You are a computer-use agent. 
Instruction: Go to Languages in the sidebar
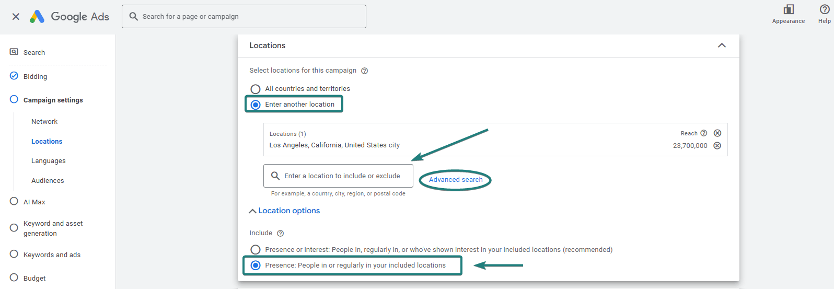pyautogui.click(x=49, y=161)
